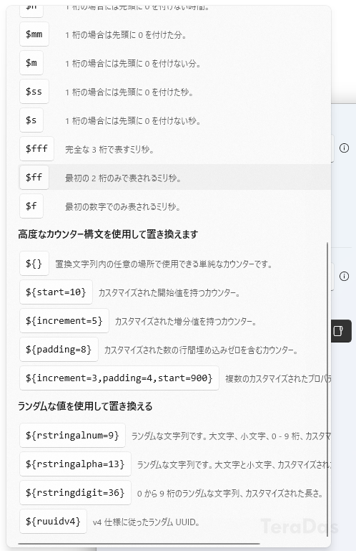Insert the ${rstringdigit=36} random pattern
Image resolution: width=356 pixels, height=551 pixels.
75,493
